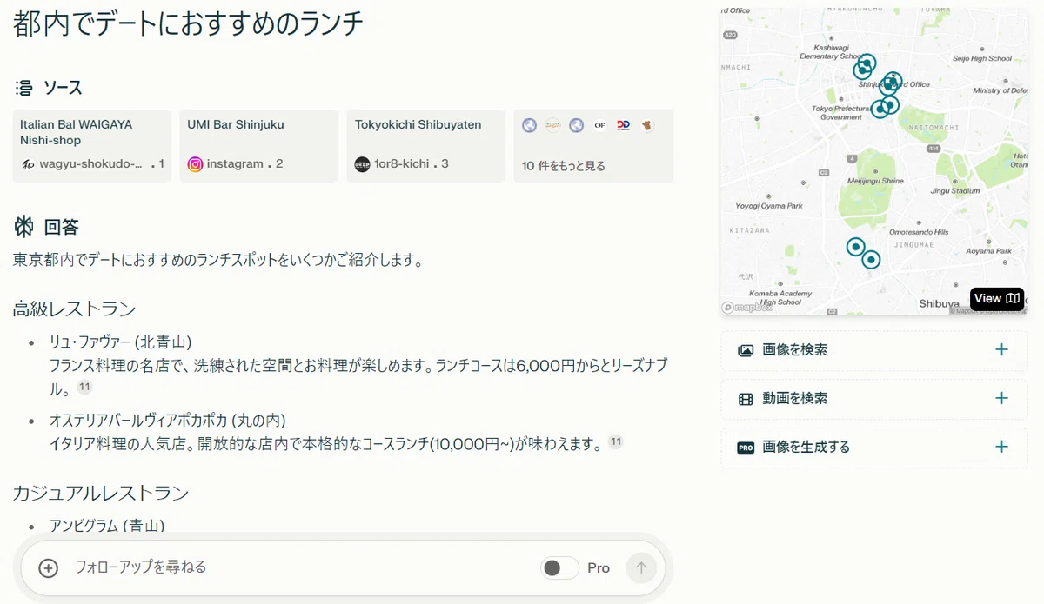Show the 10 more sources card

tap(593, 146)
